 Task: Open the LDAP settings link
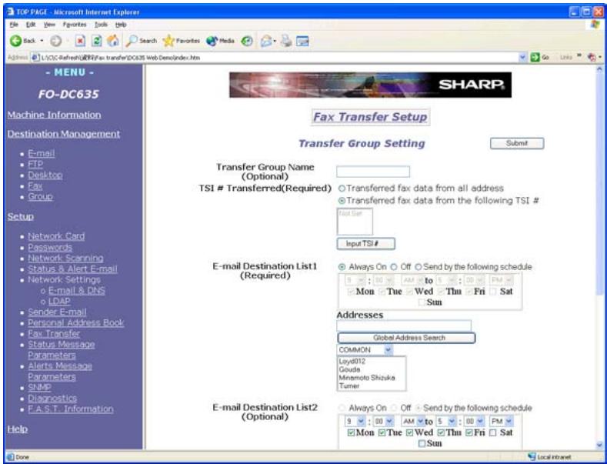59,302
